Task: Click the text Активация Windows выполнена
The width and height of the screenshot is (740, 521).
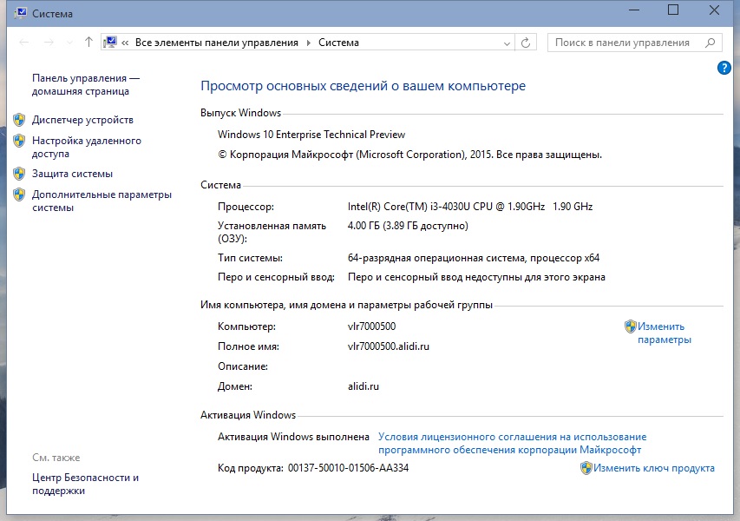Action: (x=293, y=437)
